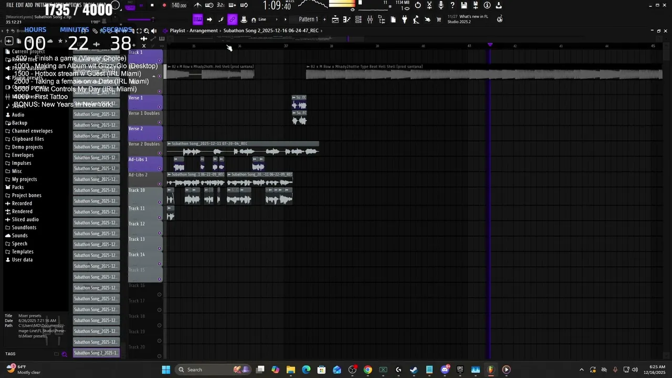Screen dimensions: 672x378
Task: Select the Track 10 header
Action: 145,195
